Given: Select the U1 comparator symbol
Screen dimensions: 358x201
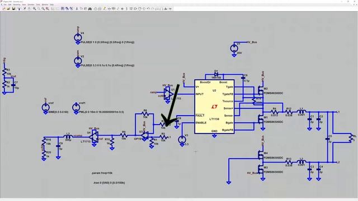Looking at the screenshot, I should (x=168, y=94).
